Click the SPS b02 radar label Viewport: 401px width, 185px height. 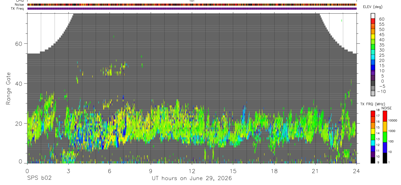[x=39, y=178]
